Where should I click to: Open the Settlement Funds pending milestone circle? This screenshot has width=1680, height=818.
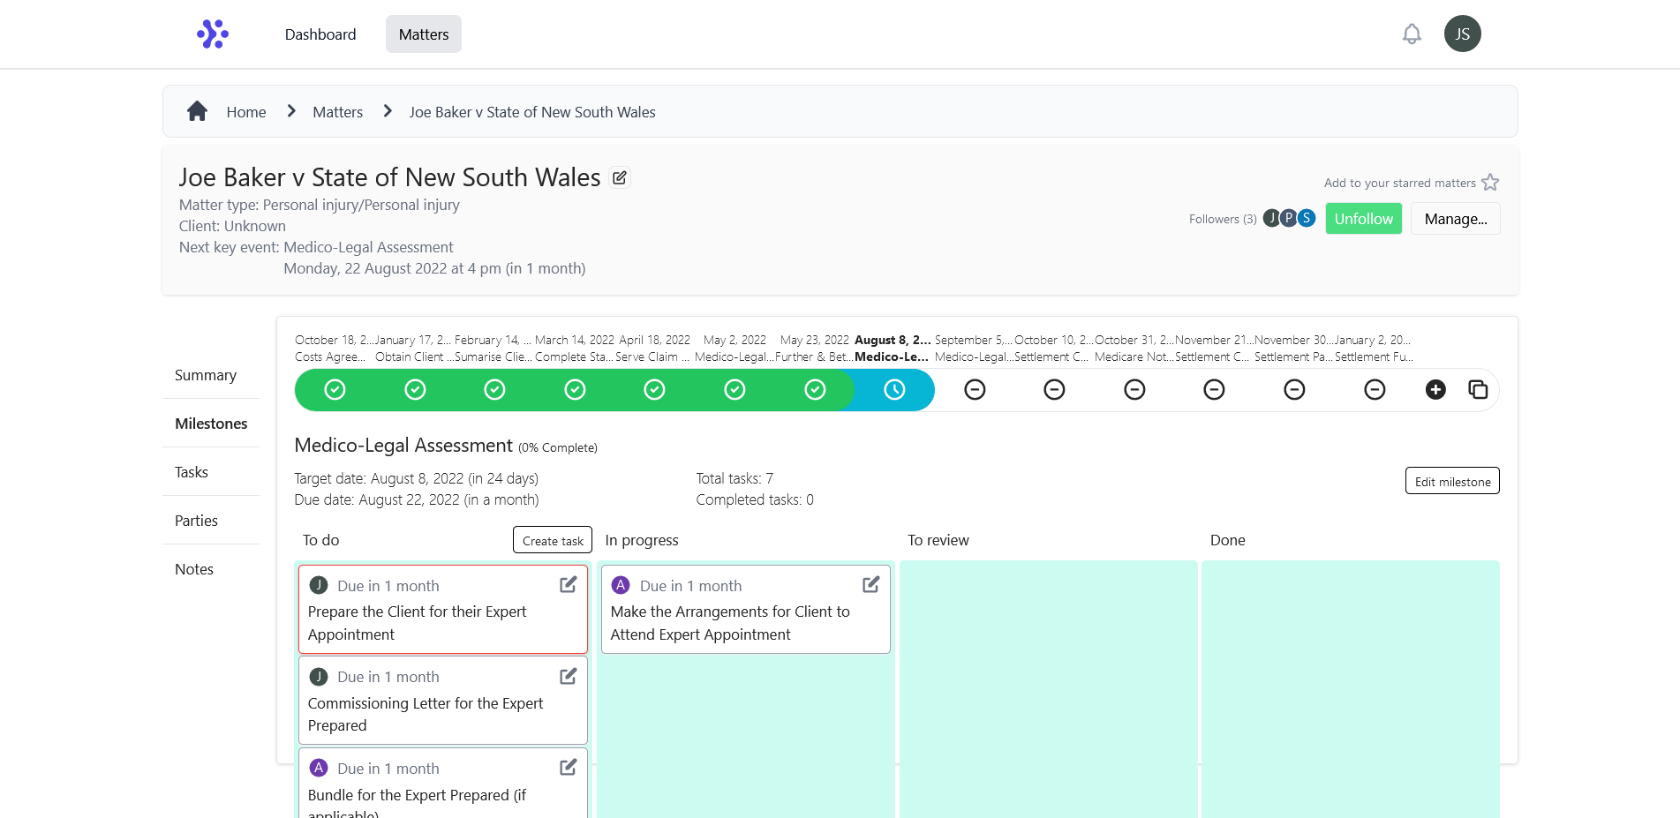point(1375,389)
